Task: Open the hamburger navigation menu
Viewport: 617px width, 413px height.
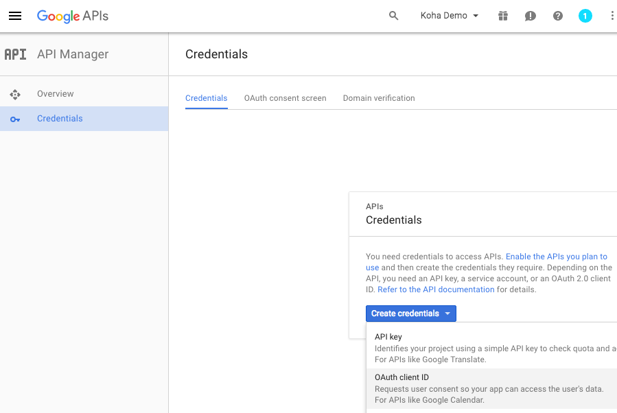Action: point(15,16)
